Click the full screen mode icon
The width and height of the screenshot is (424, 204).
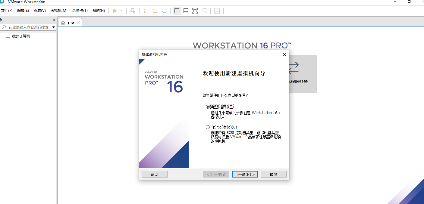point(195,11)
